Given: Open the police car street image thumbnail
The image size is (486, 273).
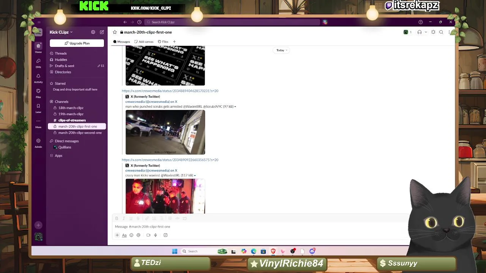Looking at the screenshot, I should [x=165, y=132].
